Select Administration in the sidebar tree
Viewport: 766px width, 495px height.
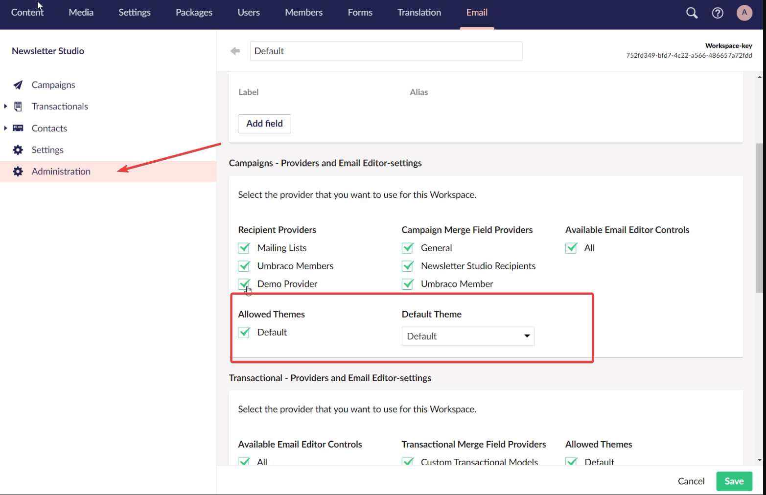61,172
